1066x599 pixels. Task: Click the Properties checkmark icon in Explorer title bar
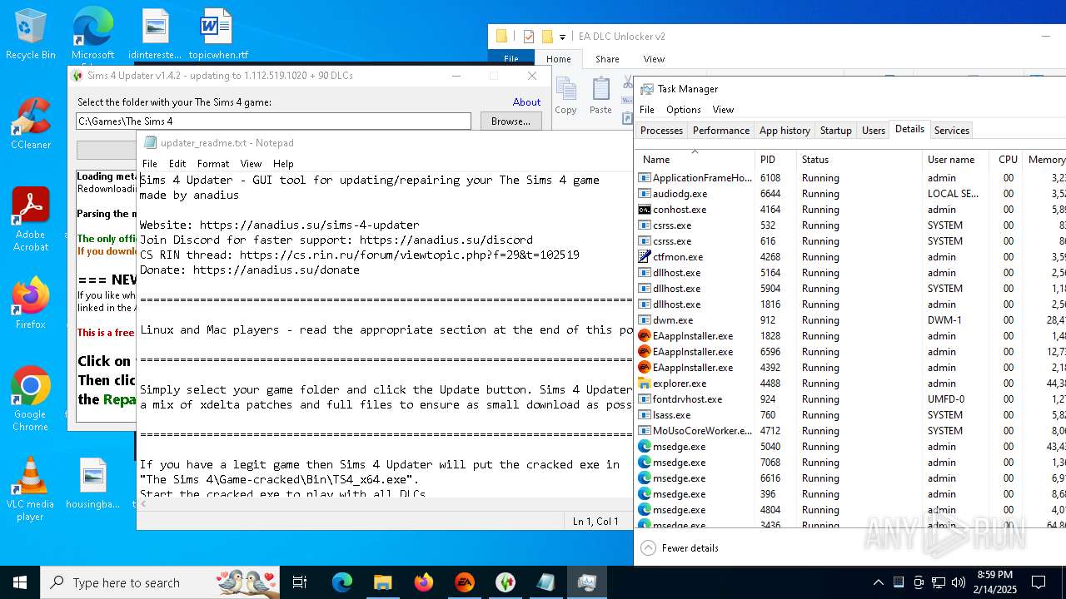(x=528, y=37)
